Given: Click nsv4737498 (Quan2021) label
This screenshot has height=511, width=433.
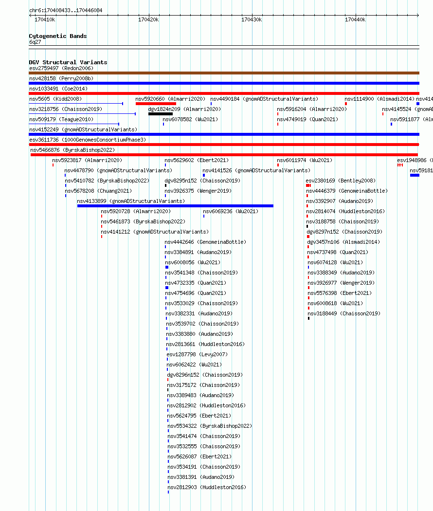Looking at the screenshot, I should tap(338, 252).
